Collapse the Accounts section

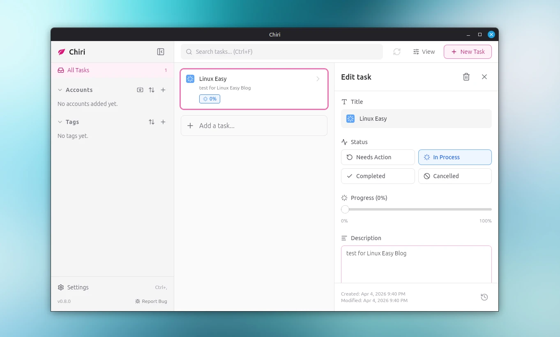click(60, 90)
